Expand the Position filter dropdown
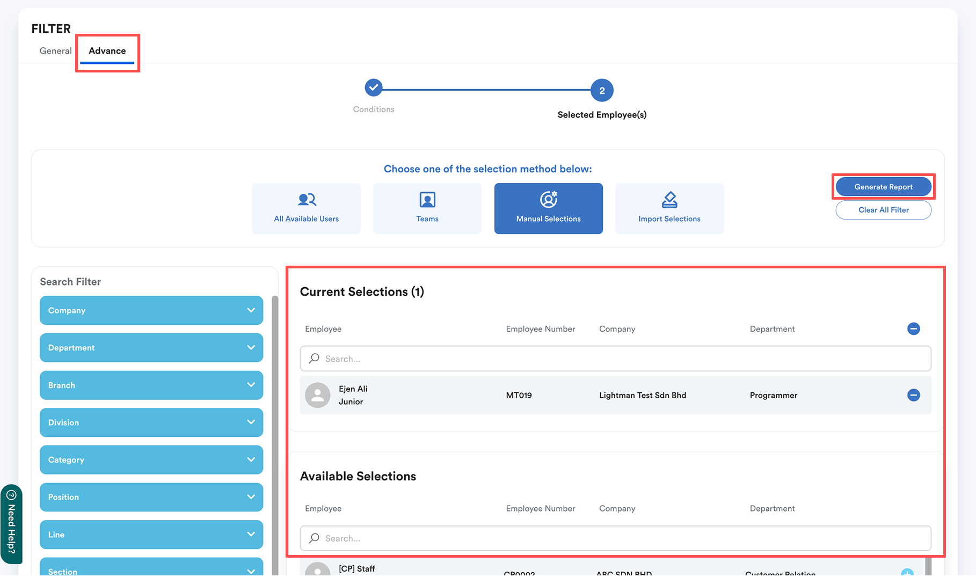Image resolution: width=976 pixels, height=577 pixels. pyautogui.click(x=151, y=497)
